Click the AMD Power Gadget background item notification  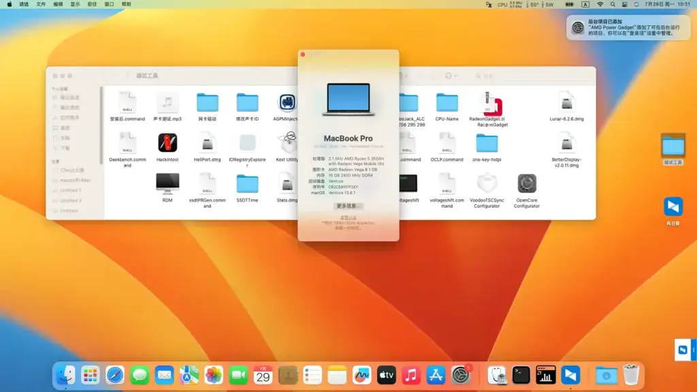628,27
